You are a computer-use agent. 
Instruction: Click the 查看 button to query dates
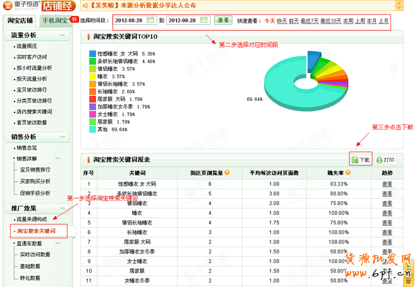223,20
